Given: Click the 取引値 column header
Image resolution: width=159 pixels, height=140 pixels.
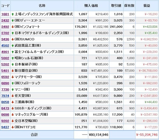Looking at the screenshot, I should click(116, 6).
